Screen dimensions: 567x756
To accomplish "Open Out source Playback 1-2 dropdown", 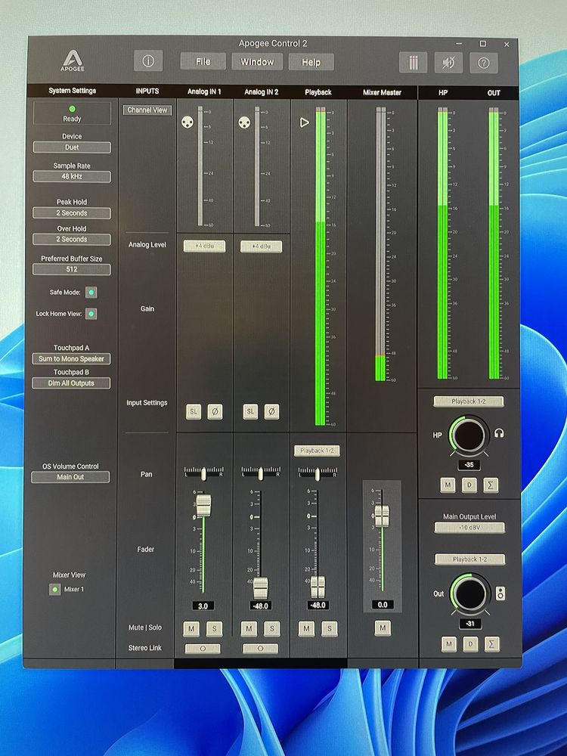I will pyautogui.click(x=470, y=559).
